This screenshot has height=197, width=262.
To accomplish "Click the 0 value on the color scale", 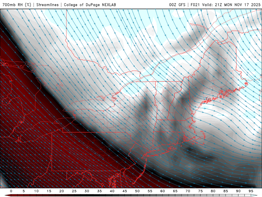I will [x=11, y=191].
